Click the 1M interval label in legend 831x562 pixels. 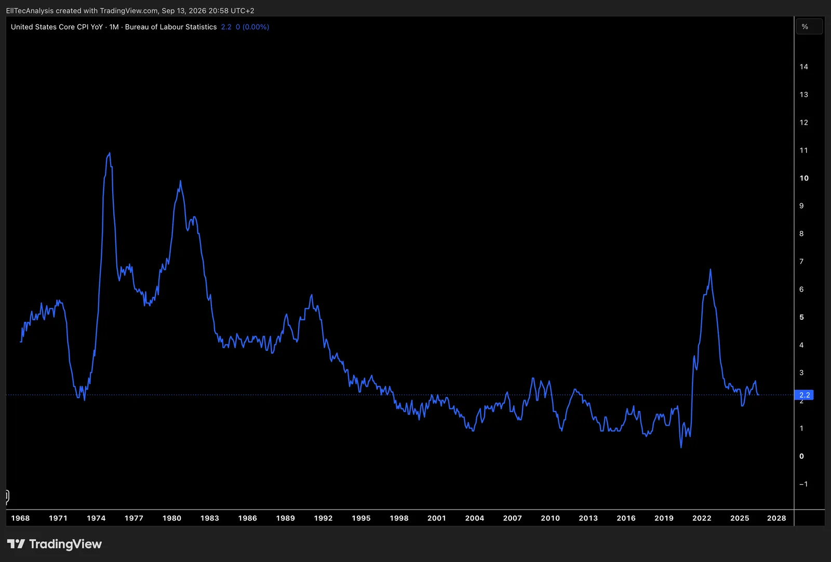tap(114, 27)
